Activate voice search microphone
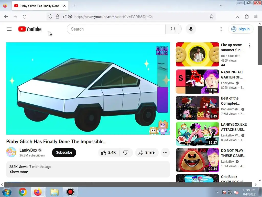 191,29
